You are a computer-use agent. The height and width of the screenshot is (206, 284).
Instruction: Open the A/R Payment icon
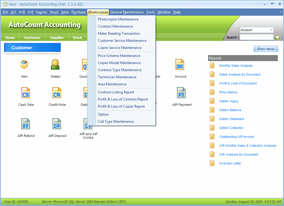click(x=181, y=93)
